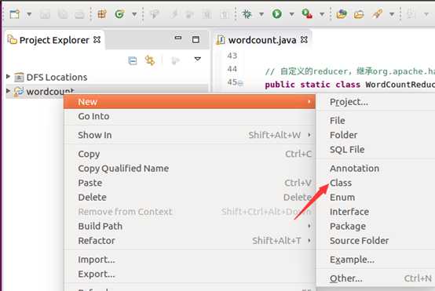Click the Search flashlight toolbar icon
The height and width of the screenshot is (291, 435).
coord(378,14)
